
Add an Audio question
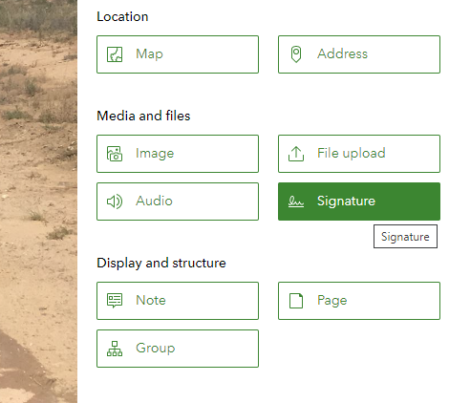coord(178,201)
